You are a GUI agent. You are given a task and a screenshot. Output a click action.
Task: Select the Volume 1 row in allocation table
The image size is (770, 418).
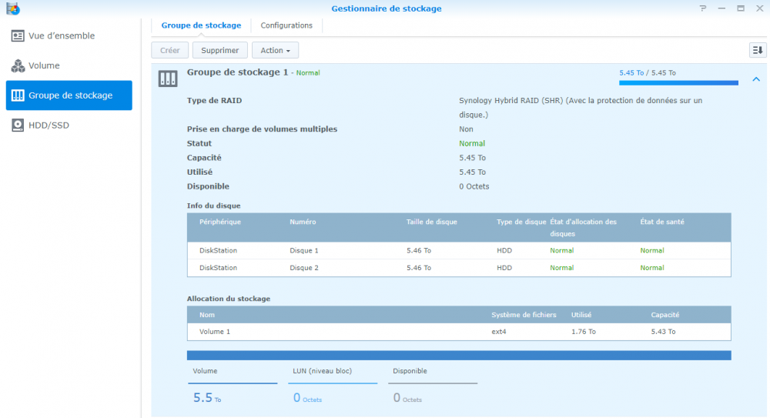pos(458,332)
